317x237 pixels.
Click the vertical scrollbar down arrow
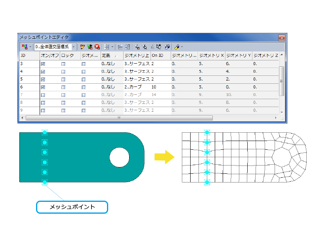[282, 112]
